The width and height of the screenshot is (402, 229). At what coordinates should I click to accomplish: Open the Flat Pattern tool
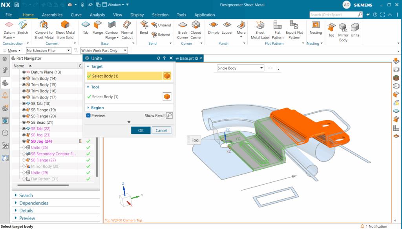278,29
